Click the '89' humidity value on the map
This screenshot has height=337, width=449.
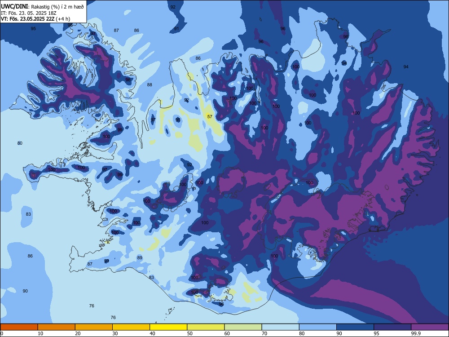(140, 257)
